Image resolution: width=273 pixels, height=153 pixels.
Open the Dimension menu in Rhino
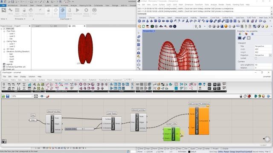(x=189, y=5)
